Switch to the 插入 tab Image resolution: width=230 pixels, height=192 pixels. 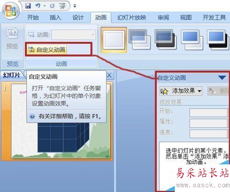tap(56, 17)
